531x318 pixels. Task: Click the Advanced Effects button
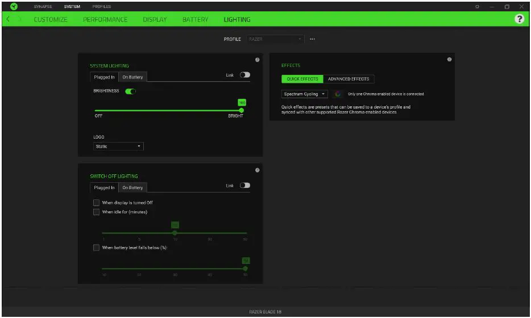coord(349,79)
